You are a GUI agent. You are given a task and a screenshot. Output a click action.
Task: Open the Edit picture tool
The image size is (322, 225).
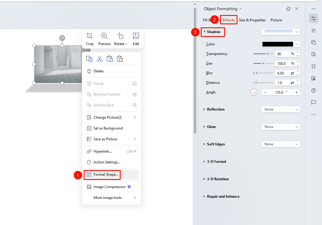click(x=136, y=36)
